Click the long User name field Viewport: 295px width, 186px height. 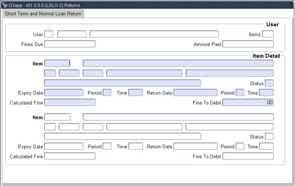pyautogui.click(x=154, y=34)
